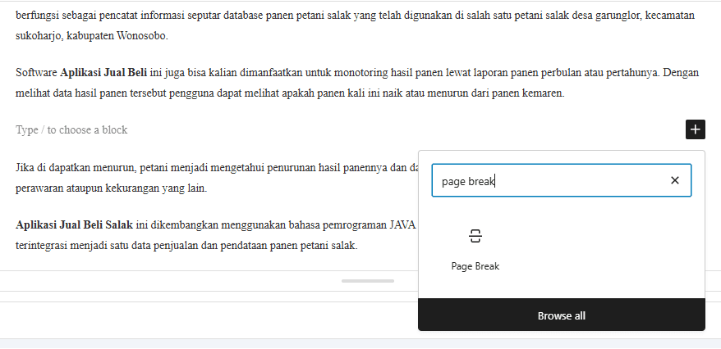
Task: Clear the block search with the X icon
Action: click(x=674, y=181)
